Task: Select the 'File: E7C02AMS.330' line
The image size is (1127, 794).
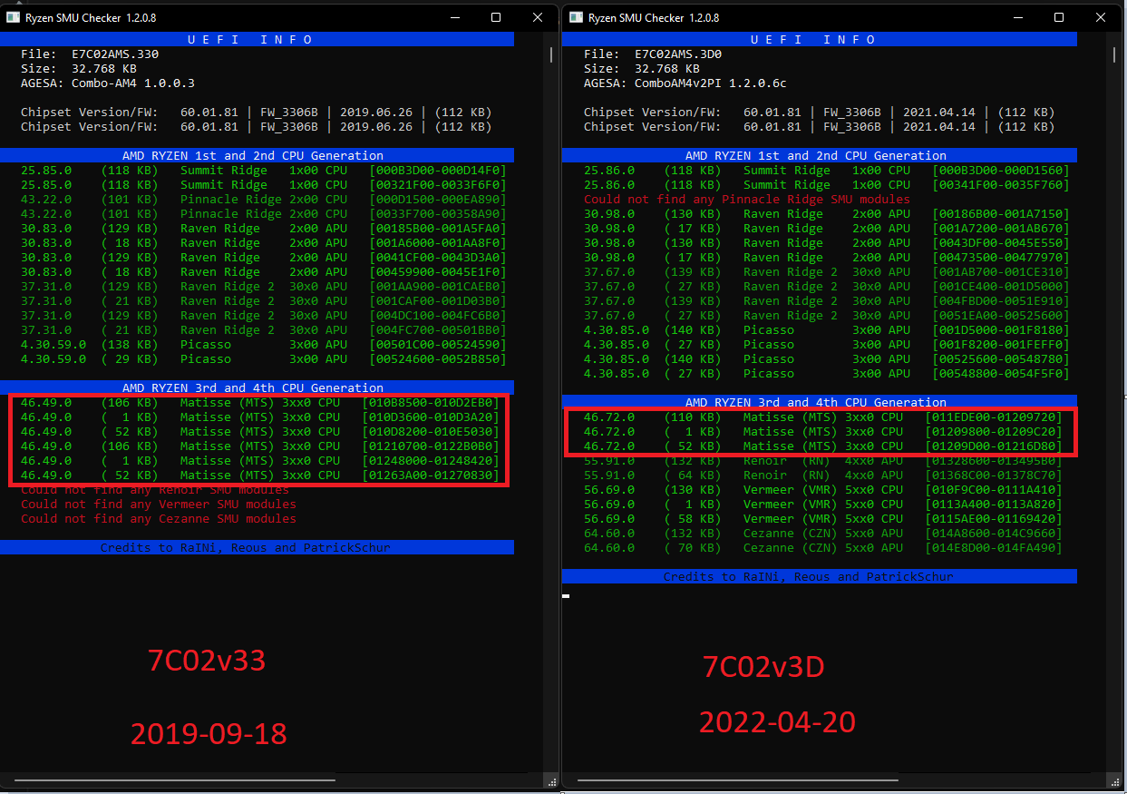Action: coord(90,54)
